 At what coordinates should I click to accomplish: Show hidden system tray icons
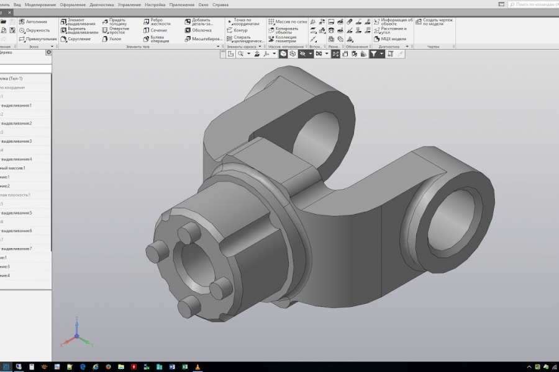(529, 367)
